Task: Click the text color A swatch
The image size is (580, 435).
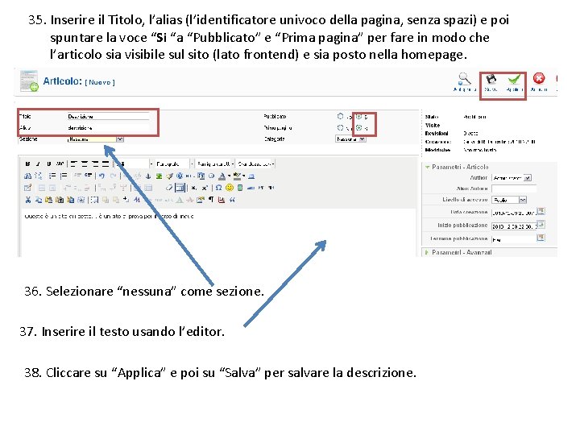Action: pos(222,176)
